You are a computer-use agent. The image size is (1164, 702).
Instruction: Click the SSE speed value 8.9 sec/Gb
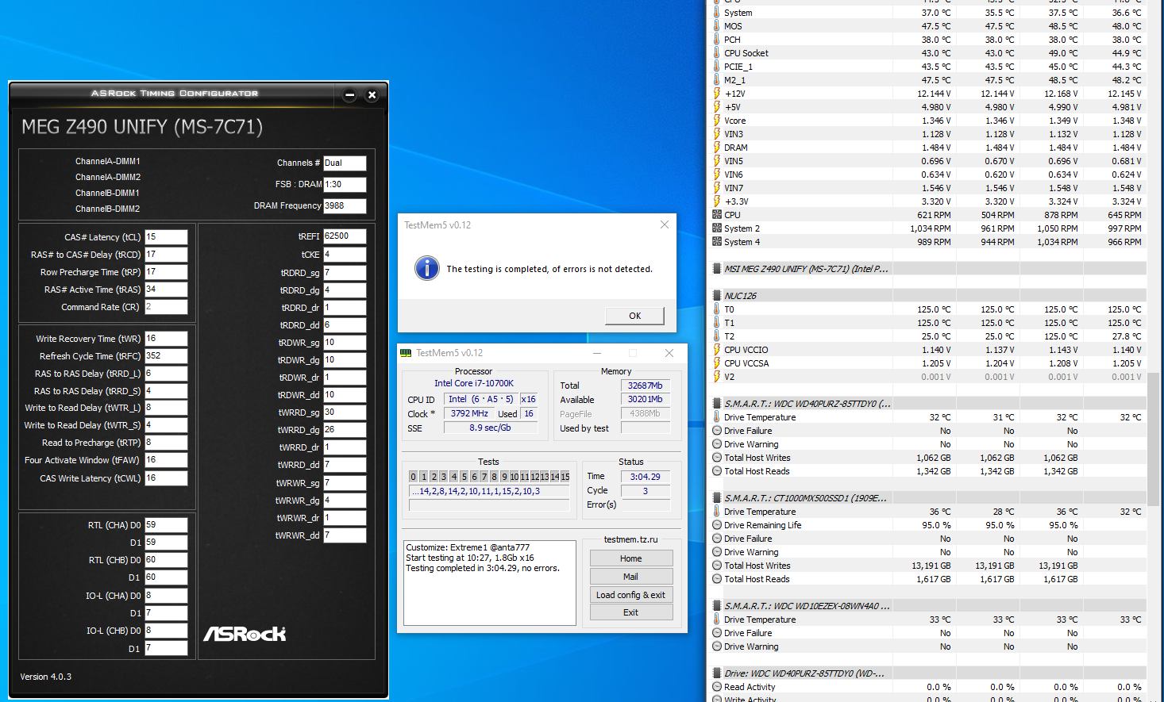click(x=491, y=428)
